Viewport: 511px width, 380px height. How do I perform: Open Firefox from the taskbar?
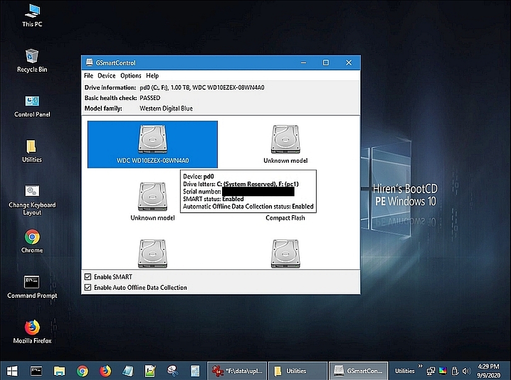click(x=105, y=371)
